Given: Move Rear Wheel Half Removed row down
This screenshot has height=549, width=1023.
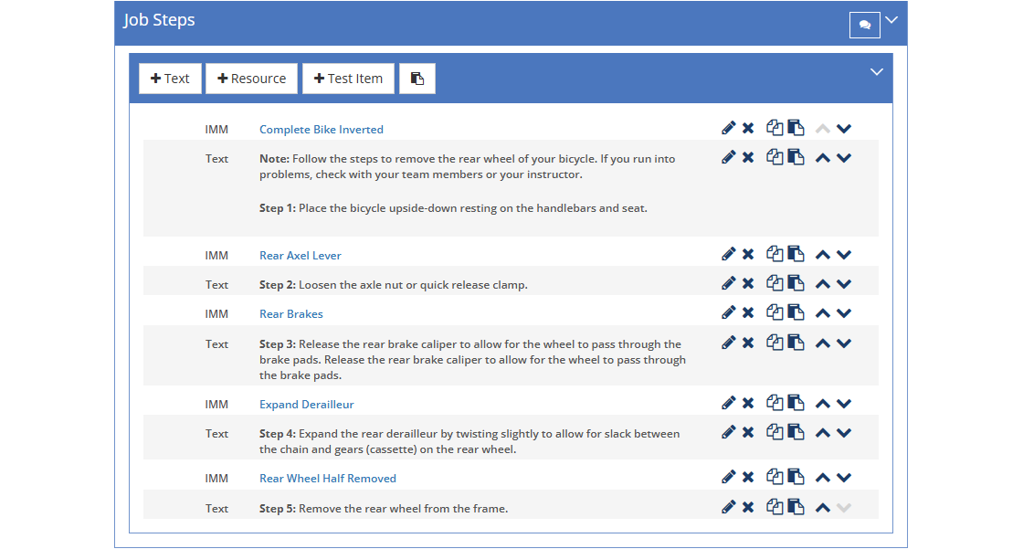Looking at the screenshot, I should click(844, 478).
